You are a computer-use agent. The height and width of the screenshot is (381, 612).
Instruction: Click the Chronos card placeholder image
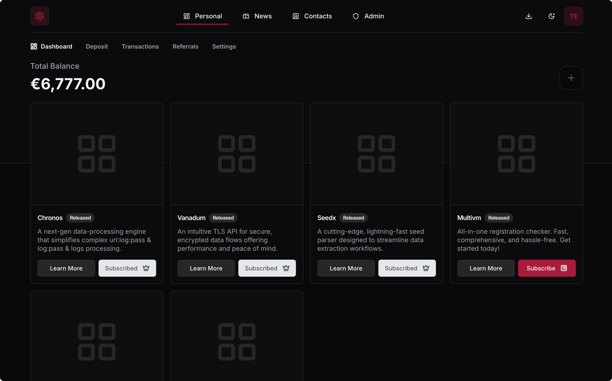click(97, 154)
